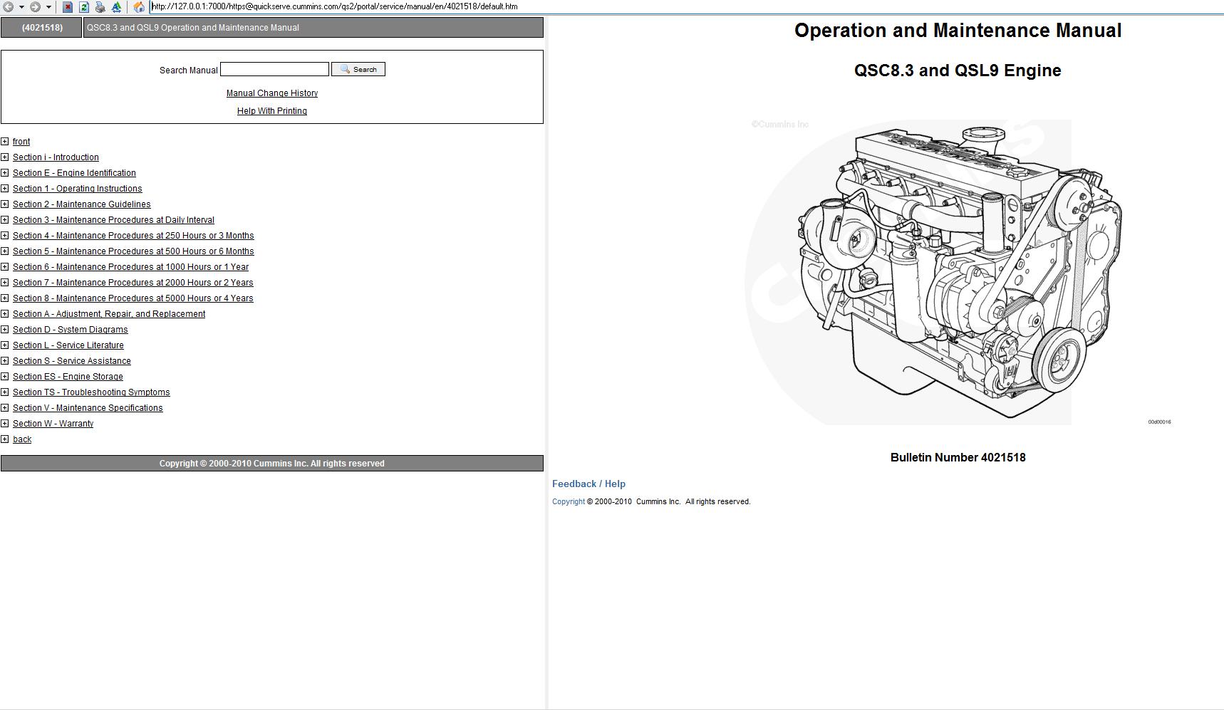This screenshot has height=710, width=1224.
Task: Stop loading the current page
Action: (68, 6)
